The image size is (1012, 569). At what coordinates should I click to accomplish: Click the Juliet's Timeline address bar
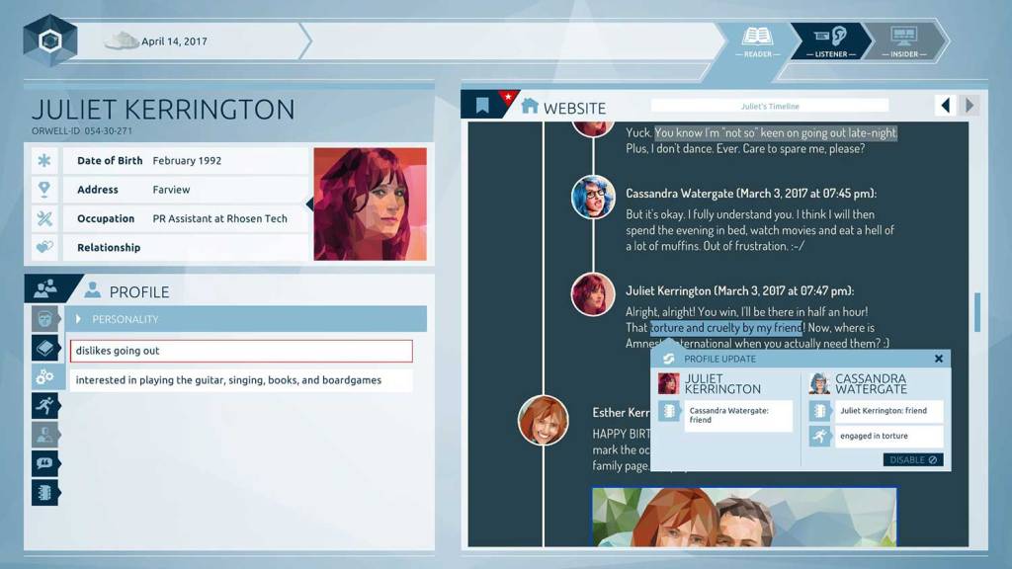pos(770,106)
